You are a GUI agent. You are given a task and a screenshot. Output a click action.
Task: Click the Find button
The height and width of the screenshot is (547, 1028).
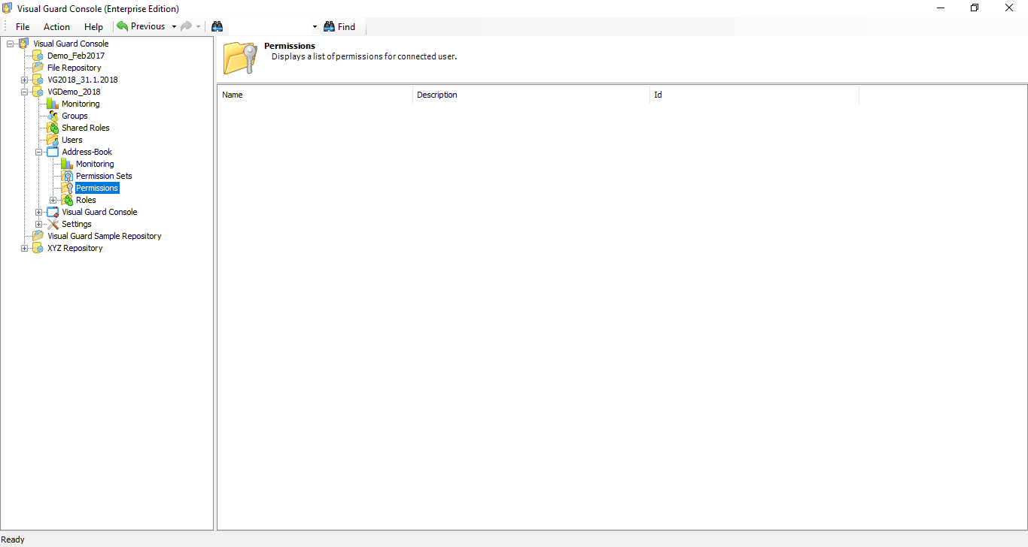(x=339, y=26)
